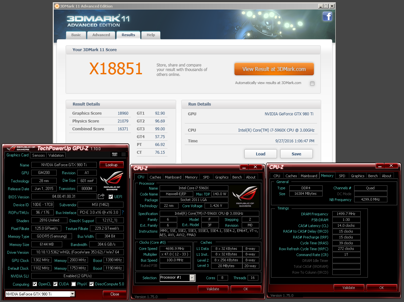
Task: Click OK in CPU-Z Memory window
Action: point(382,288)
